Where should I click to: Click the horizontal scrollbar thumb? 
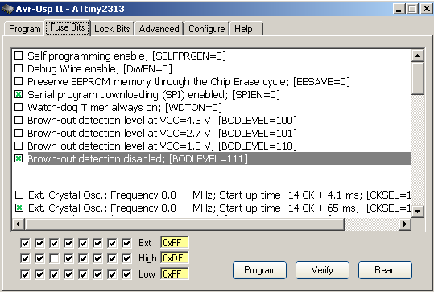(x=184, y=224)
